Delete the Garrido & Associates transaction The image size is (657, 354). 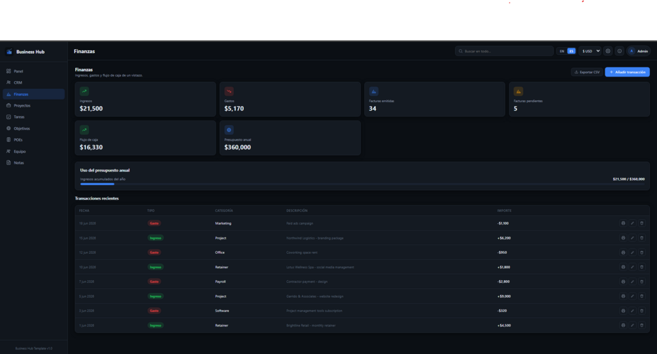coord(641,296)
